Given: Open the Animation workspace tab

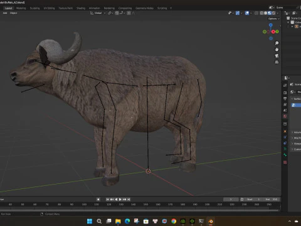Looking at the screenshot, I should (x=94, y=8).
